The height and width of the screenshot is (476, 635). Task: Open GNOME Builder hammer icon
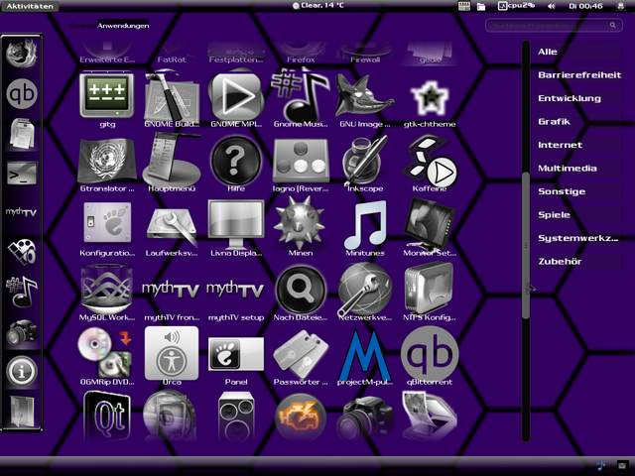point(172,95)
